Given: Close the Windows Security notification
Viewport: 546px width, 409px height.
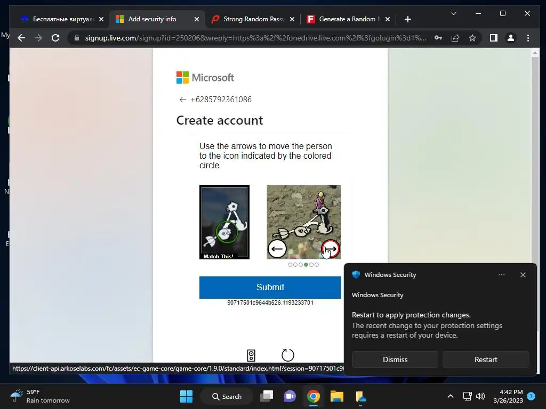Looking at the screenshot, I should pos(523,275).
